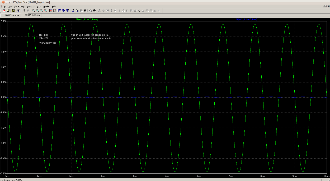Run the simulation with the running-man icon
This screenshot has height=181, width=330.
click(x=24, y=11)
